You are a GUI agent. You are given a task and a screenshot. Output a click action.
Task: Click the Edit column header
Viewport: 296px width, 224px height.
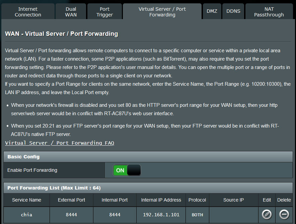point(267,200)
